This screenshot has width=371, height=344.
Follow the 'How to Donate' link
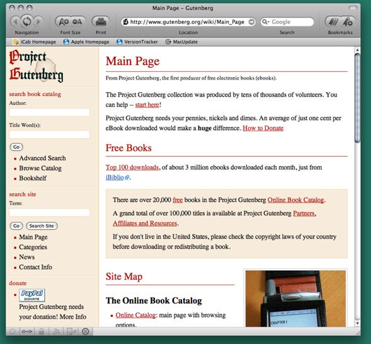pos(263,128)
